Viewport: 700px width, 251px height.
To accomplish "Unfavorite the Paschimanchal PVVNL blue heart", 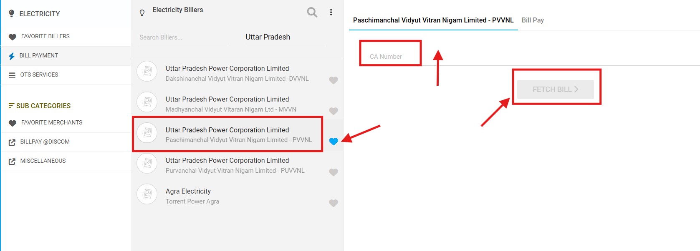I will pos(333,142).
